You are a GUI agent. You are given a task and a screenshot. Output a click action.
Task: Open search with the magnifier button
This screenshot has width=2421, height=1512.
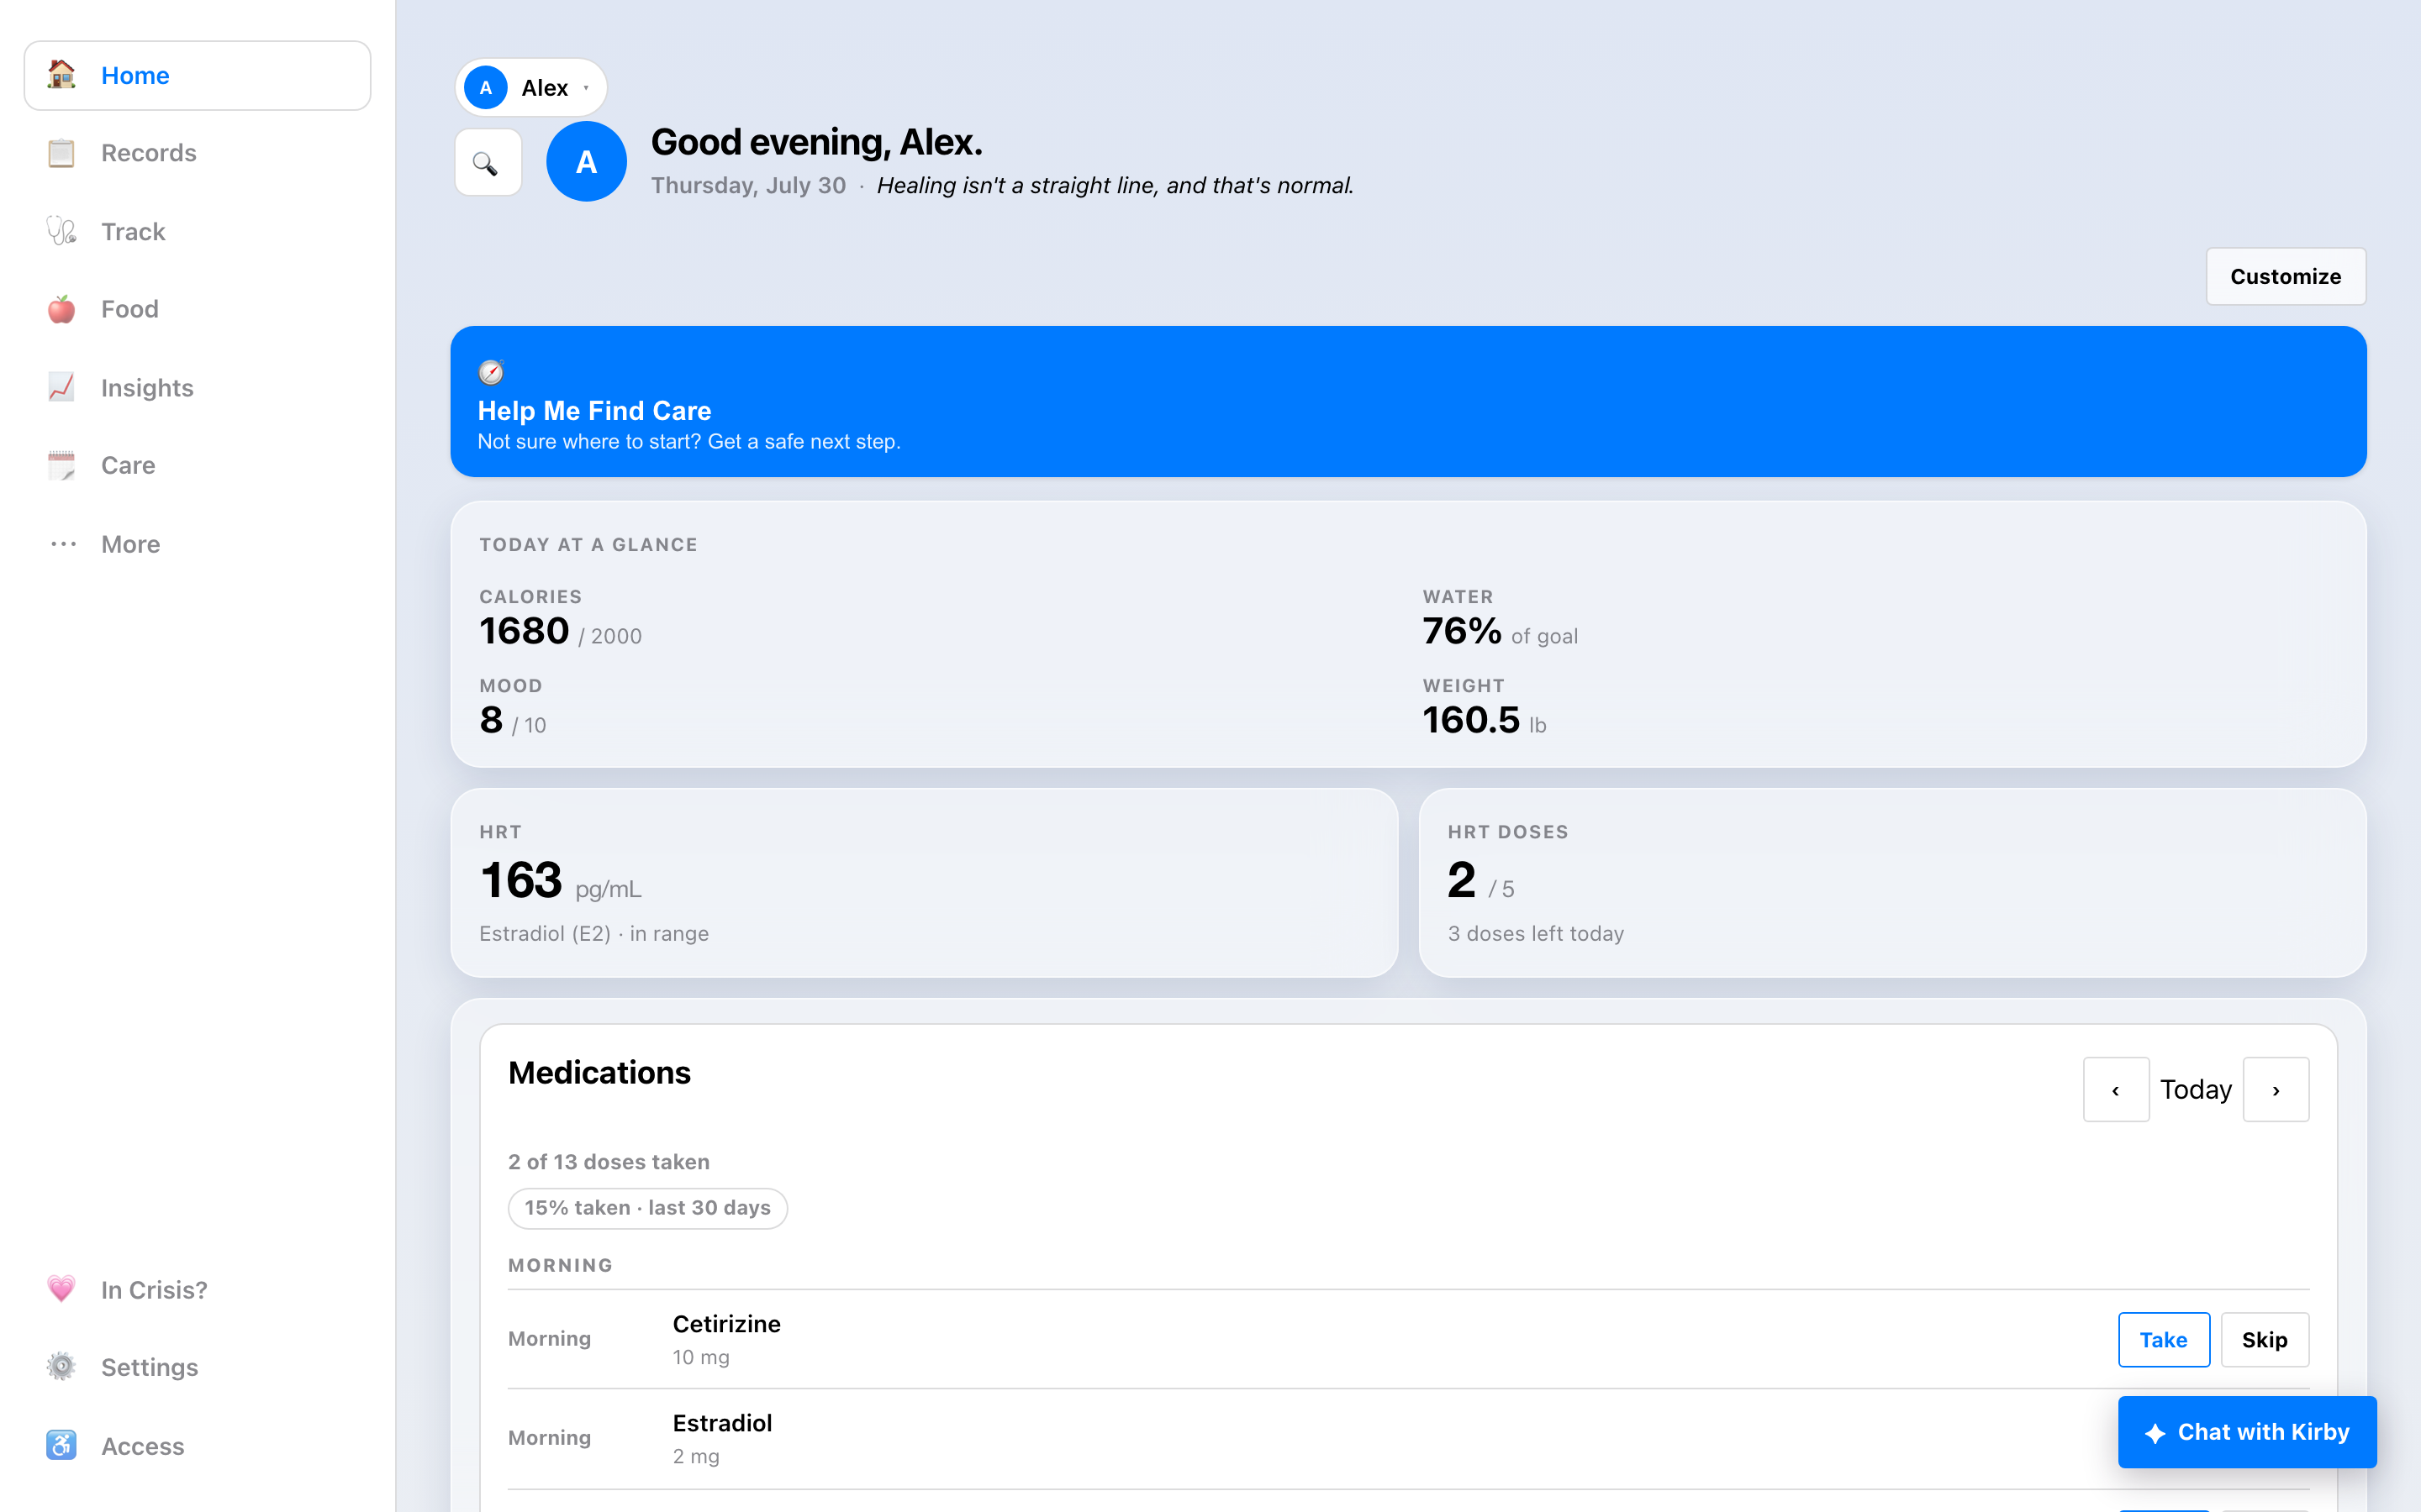pos(488,162)
